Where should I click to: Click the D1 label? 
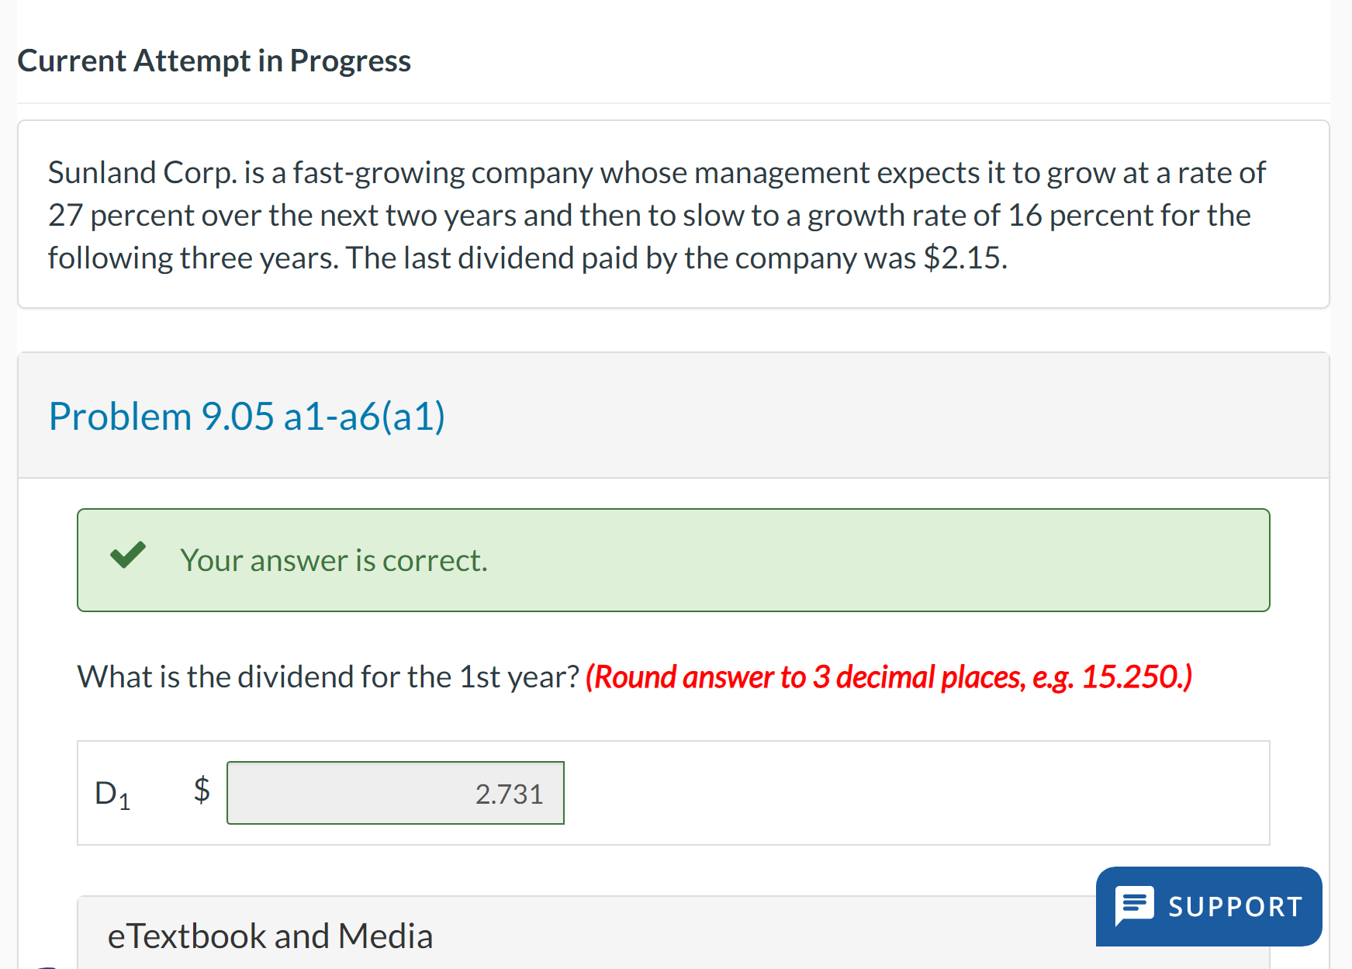click(112, 793)
